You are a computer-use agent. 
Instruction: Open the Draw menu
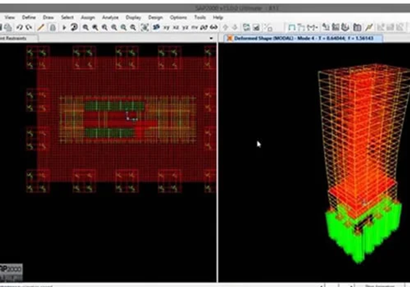point(48,17)
